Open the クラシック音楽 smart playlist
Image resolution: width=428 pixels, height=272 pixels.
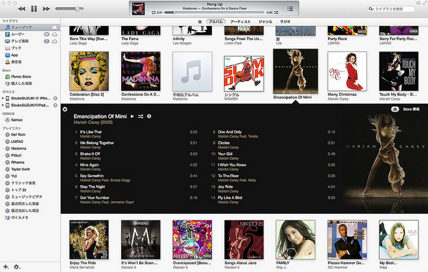(23, 183)
